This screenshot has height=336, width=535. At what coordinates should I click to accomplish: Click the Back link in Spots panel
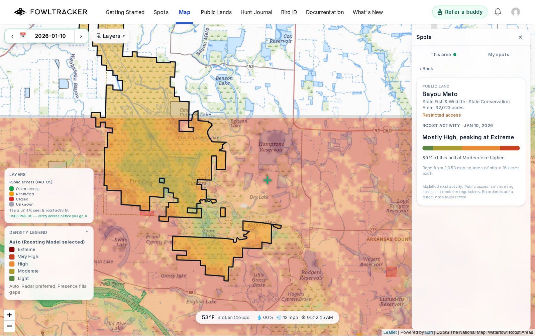426,68
